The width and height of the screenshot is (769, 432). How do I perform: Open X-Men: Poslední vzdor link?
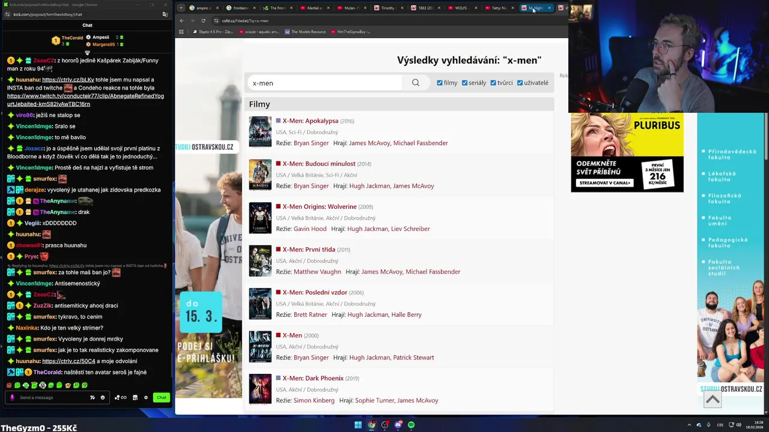click(315, 293)
